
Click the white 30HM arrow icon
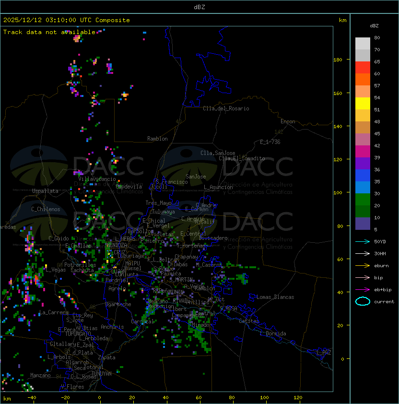click(x=363, y=253)
